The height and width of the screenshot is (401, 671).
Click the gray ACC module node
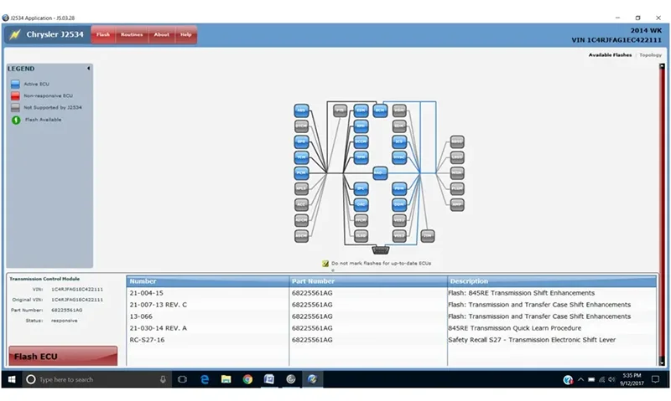(301, 204)
